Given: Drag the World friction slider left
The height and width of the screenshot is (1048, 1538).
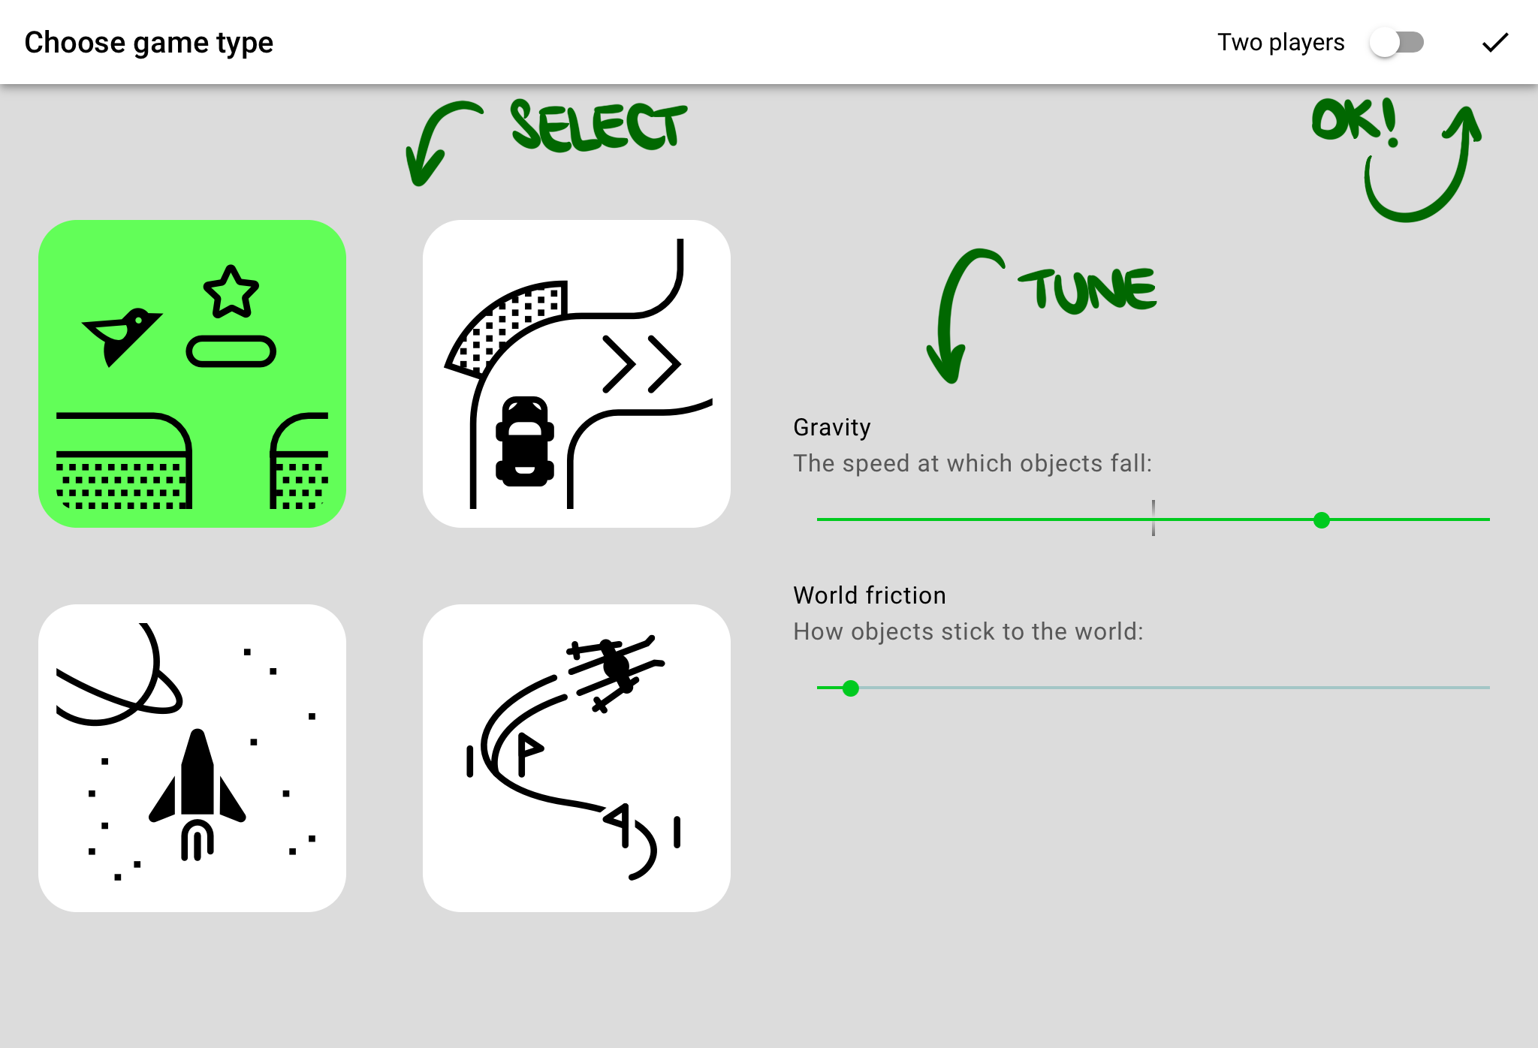Looking at the screenshot, I should pos(851,687).
